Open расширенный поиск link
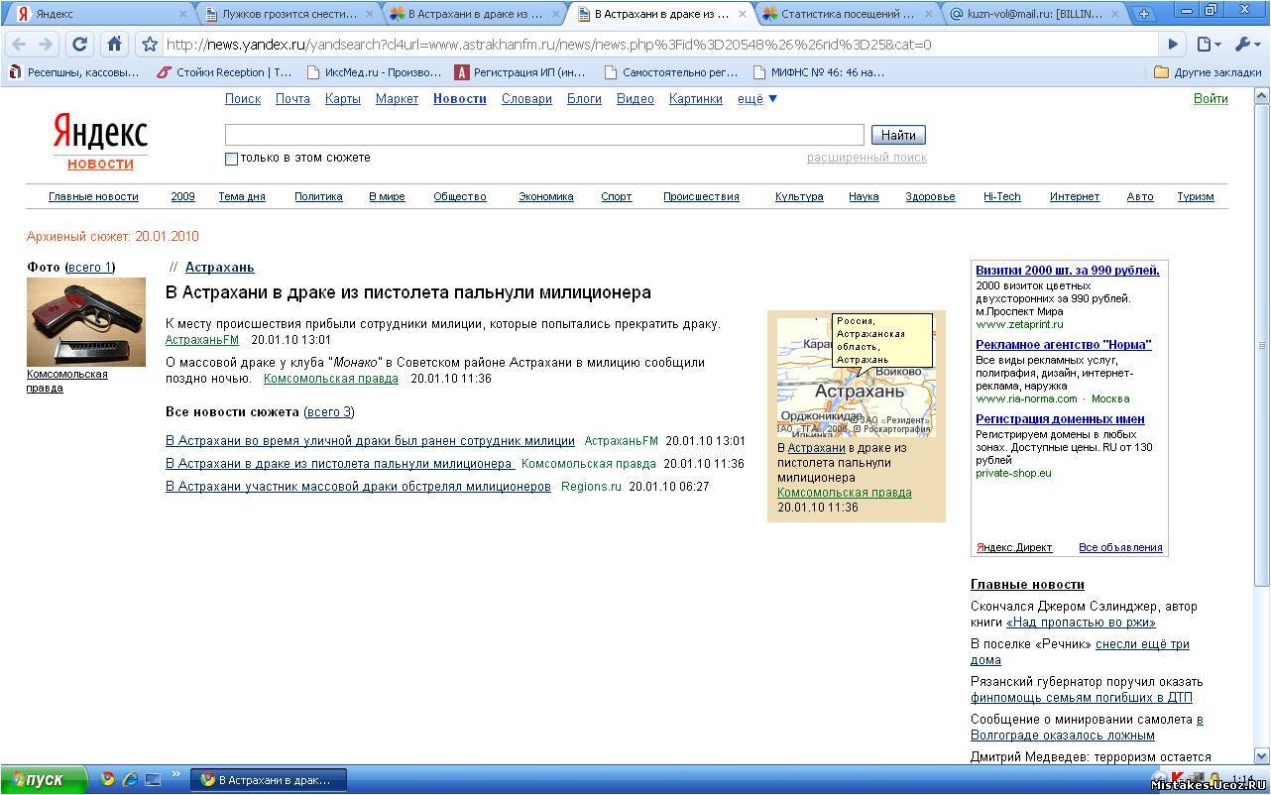The image size is (1271, 795). (x=867, y=158)
